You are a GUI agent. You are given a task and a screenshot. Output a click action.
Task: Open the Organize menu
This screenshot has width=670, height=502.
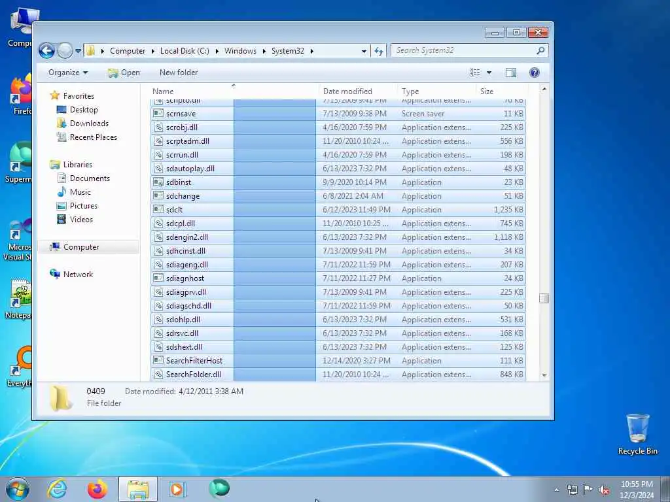point(68,73)
